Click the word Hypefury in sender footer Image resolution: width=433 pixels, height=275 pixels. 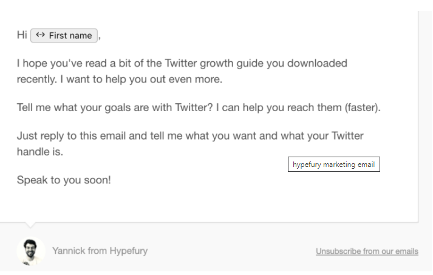coord(129,251)
